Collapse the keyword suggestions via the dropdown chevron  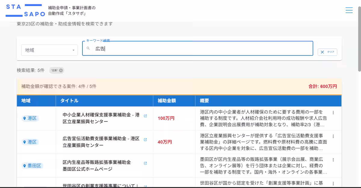pos(73,50)
